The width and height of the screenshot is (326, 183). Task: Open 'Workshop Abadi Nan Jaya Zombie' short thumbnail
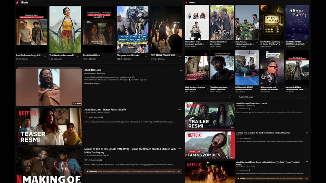pyautogui.click(x=222, y=23)
